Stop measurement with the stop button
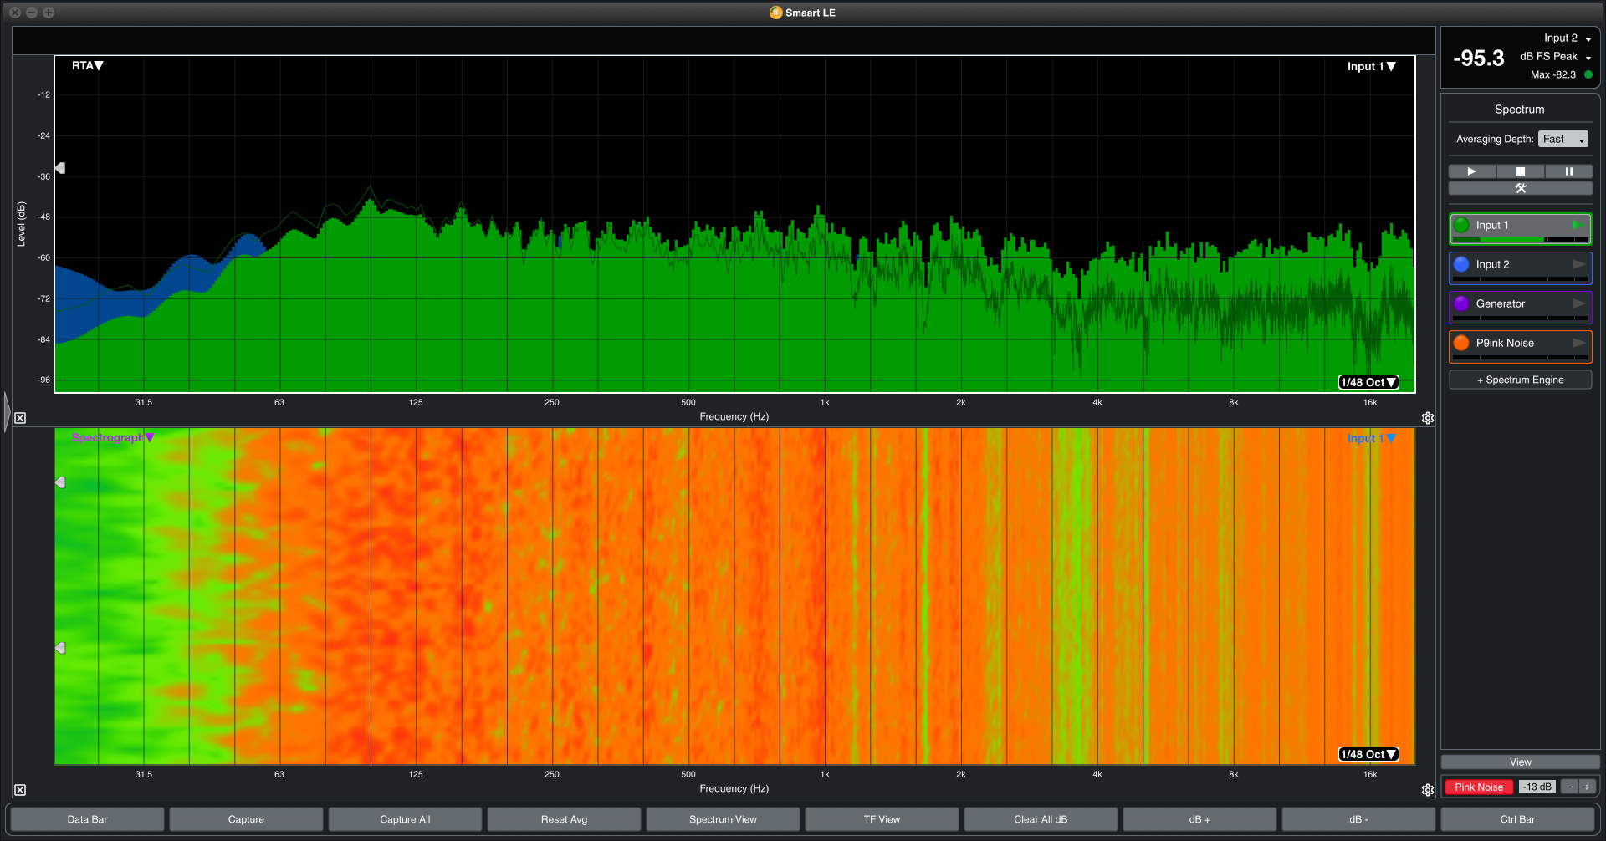 point(1520,171)
